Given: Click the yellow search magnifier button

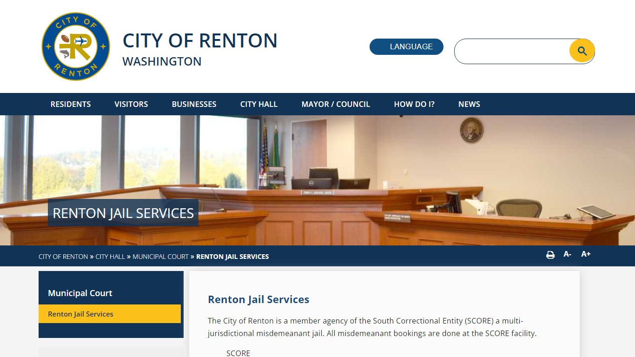Looking at the screenshot, I should pos(582,51).
